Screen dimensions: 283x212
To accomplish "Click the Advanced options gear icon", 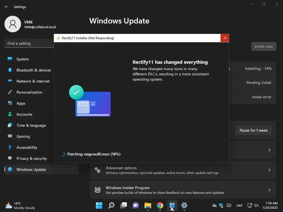I will tap(98, 170).
